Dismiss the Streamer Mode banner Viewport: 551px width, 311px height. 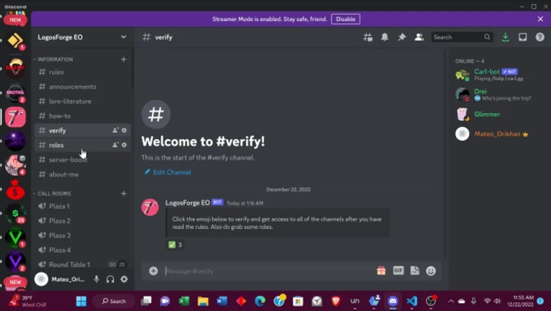[540, 19]
